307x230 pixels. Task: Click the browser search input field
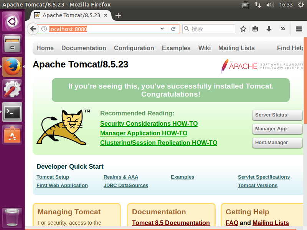click(209, 29)
